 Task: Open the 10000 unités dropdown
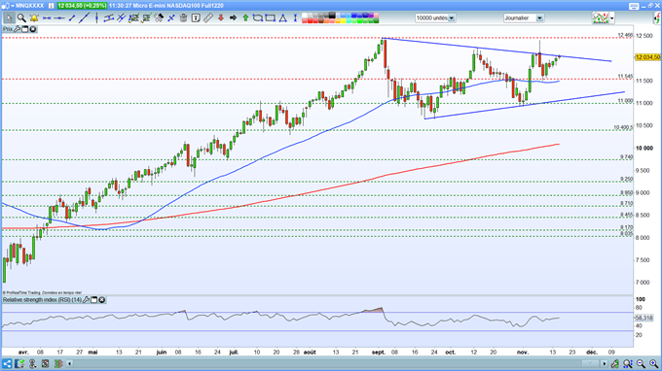pyautogui.click(x=452, y=18)
